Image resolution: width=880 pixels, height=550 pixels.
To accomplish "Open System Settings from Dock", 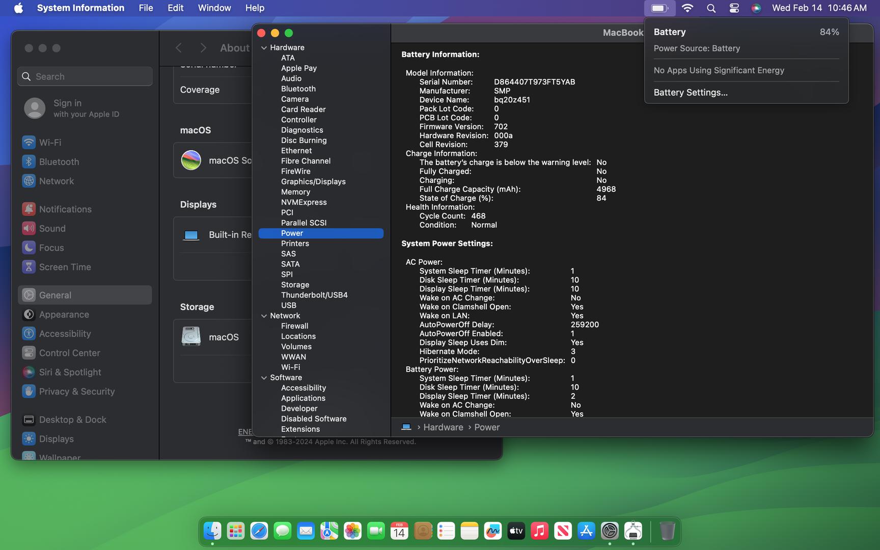I will click(x=610, y=531).
